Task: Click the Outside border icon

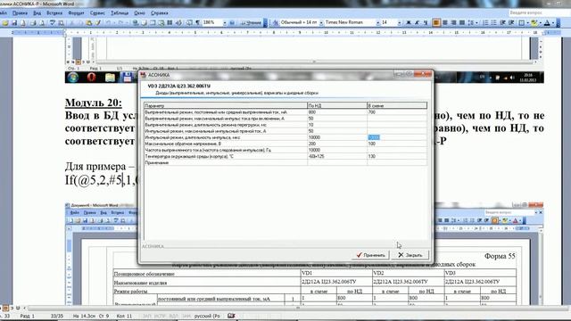Action: tap(521, 23)
